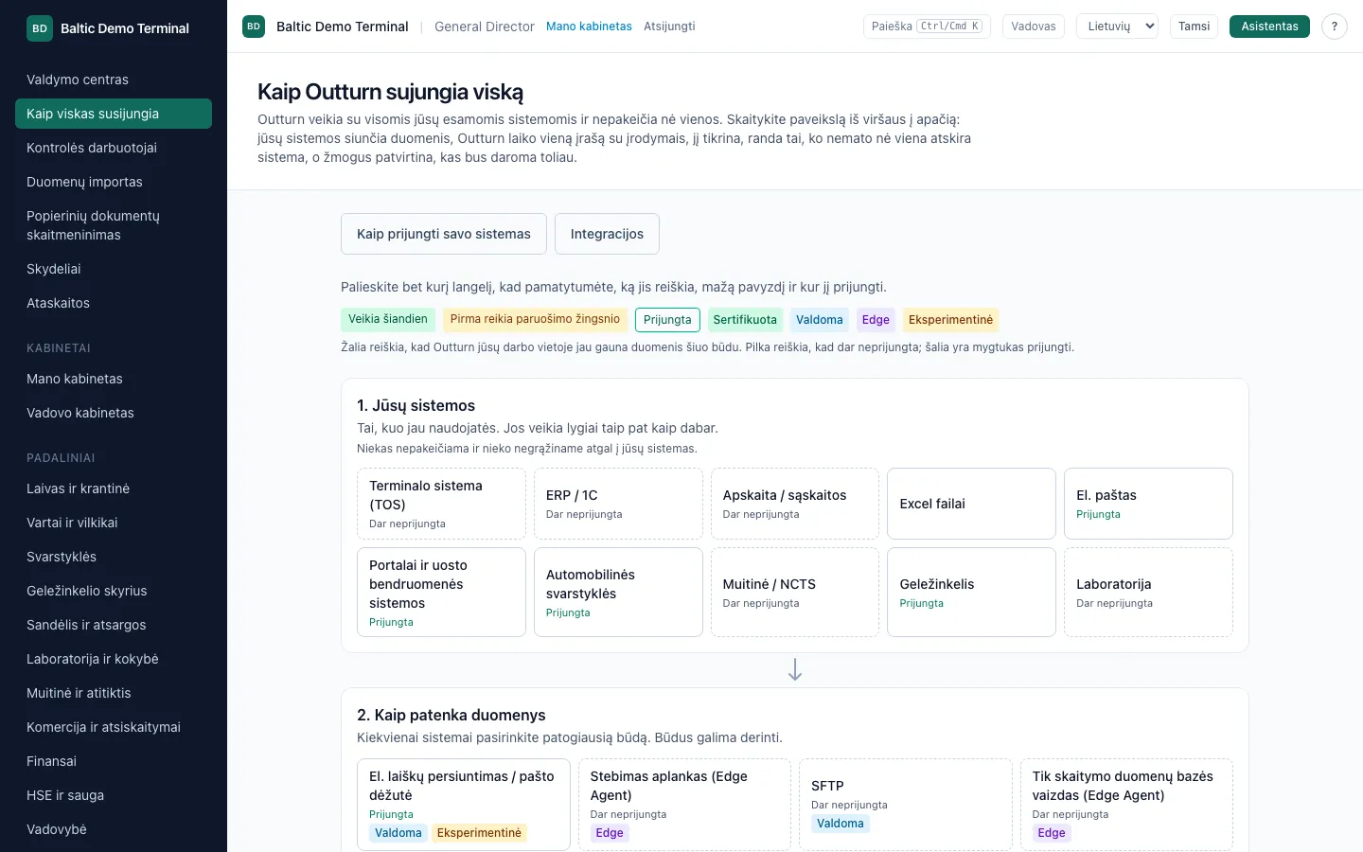The image size is (1363, 852).
Task: Open the Laboratorija system card
Action: tap(1148, 593)
